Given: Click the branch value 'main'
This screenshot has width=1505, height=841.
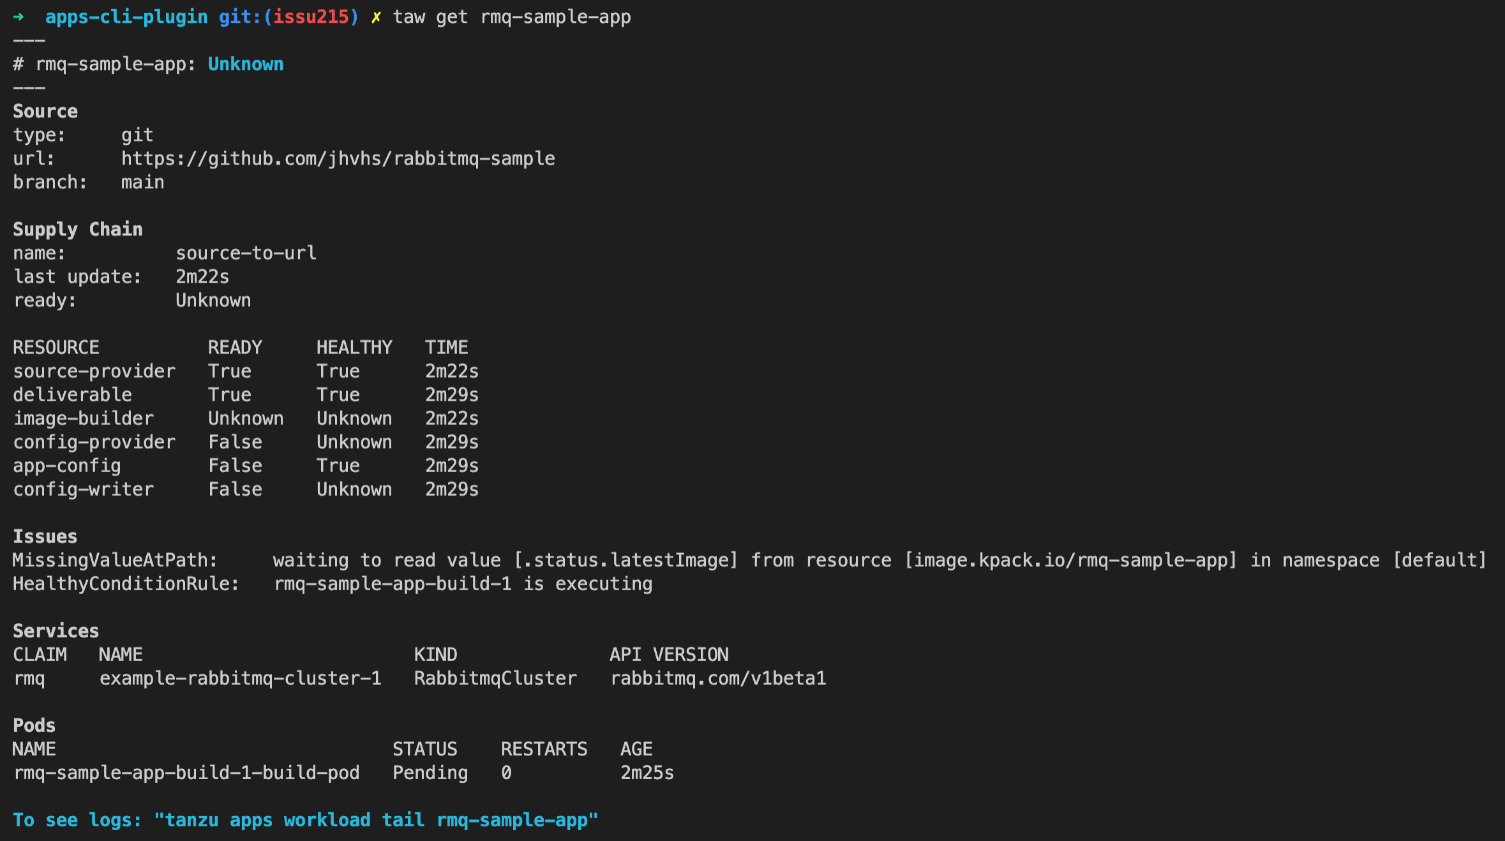Looking at the screenshot, I should [x=143, y=182].
